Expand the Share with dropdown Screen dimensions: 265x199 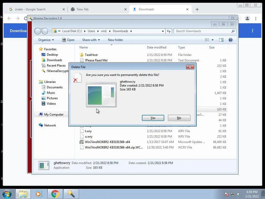tap(91, 40)
